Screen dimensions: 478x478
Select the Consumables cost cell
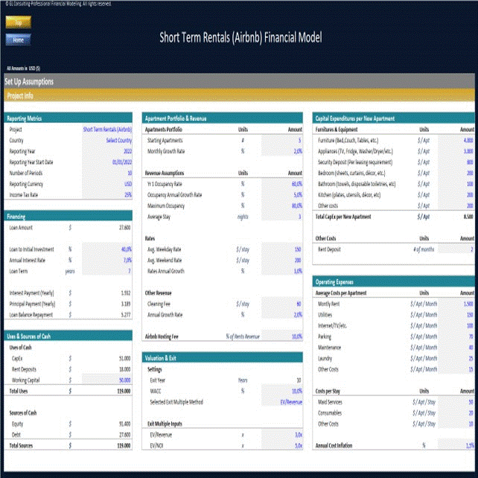tap(456, 413)
